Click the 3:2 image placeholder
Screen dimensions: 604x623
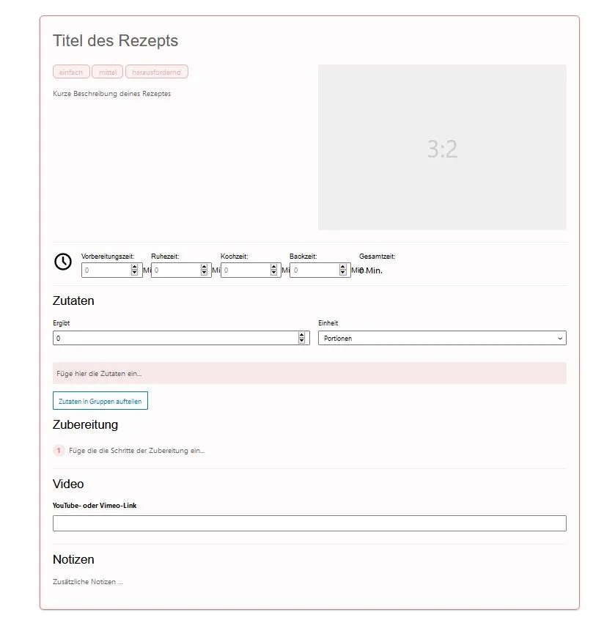click(x=442, y=147)
